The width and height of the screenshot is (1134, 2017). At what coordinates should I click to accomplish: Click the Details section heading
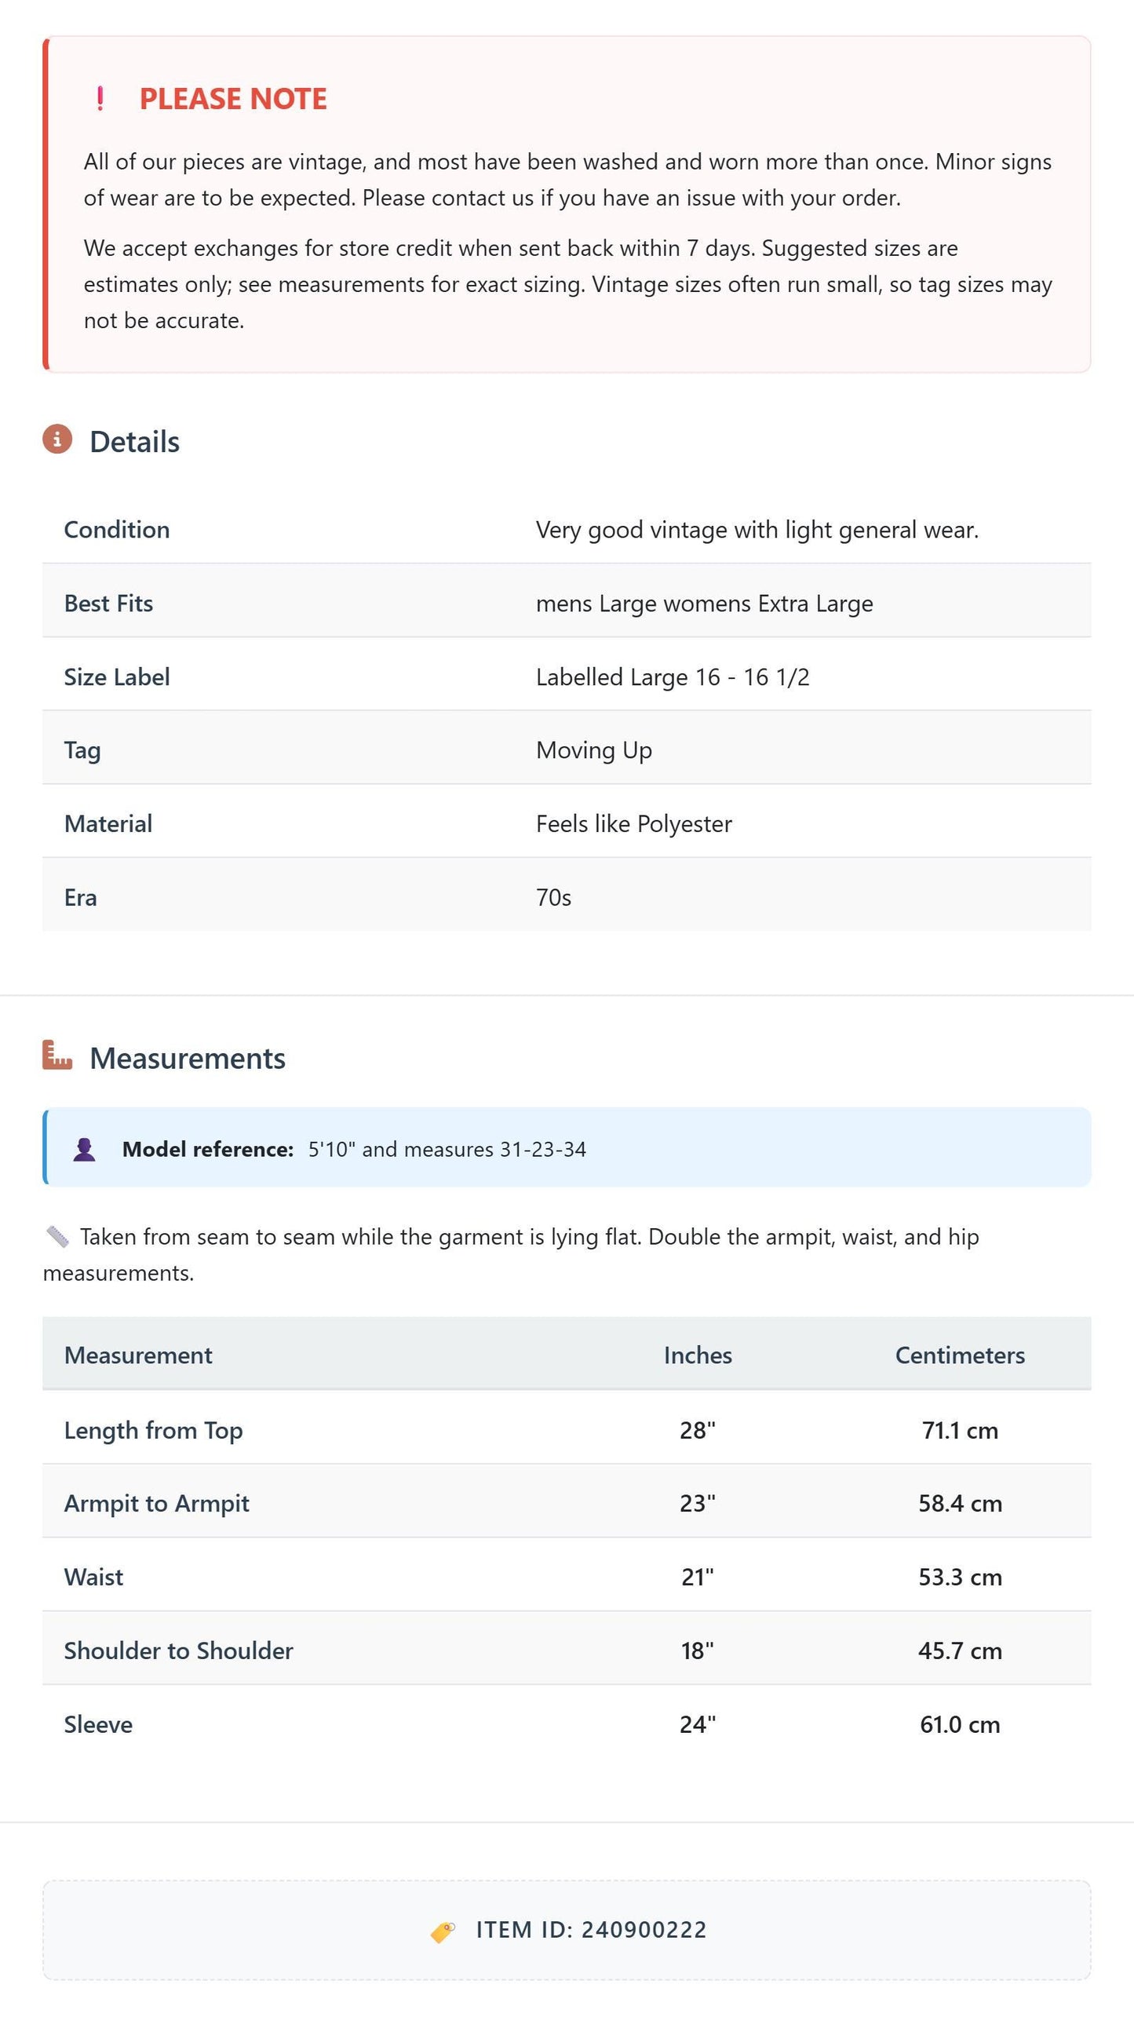click(x=134, y=442)
